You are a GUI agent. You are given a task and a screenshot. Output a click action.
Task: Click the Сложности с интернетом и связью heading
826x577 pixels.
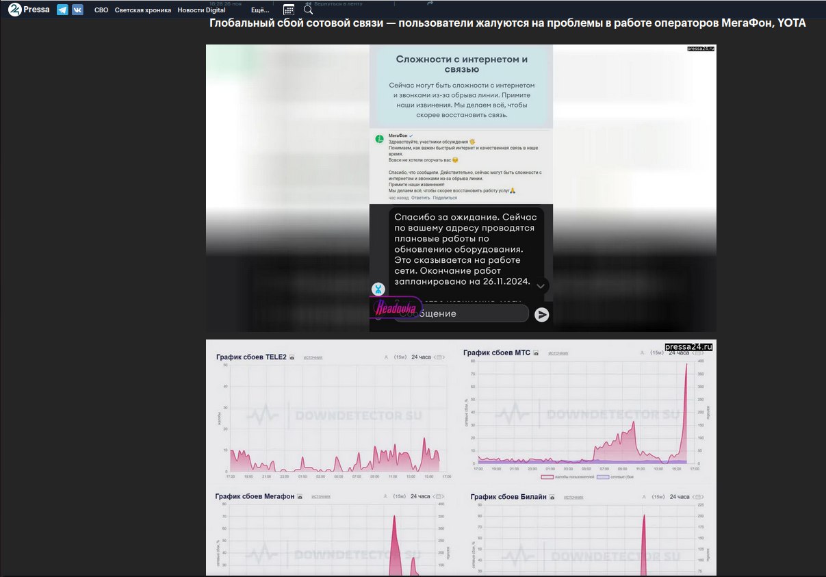(x=461, y=64)
